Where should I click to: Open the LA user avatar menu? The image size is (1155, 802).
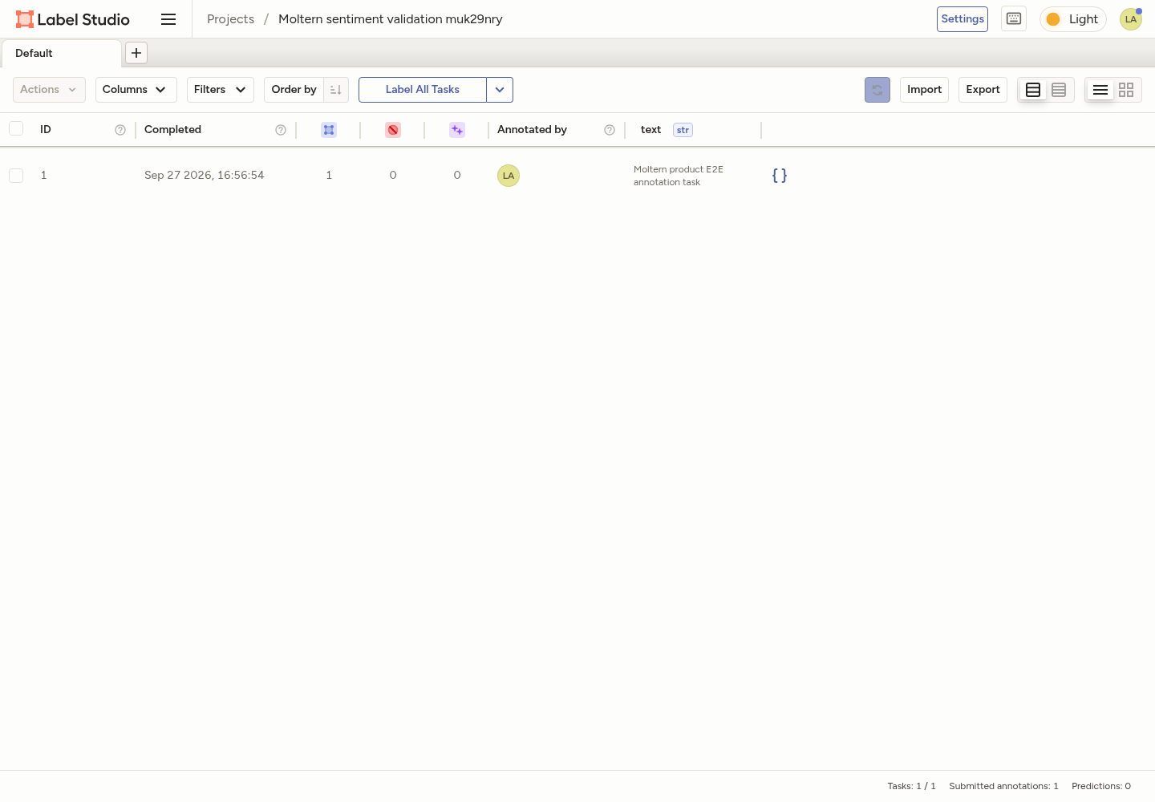pos(1131,19)
